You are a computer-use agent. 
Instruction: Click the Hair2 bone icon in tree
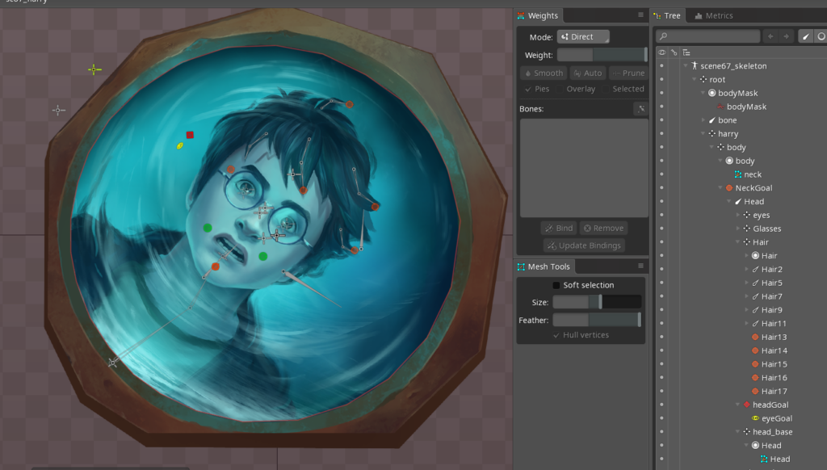pos(755,269)
